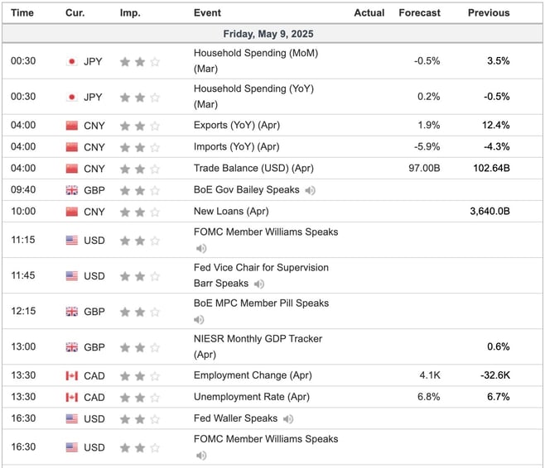The image size is (545, 468).
Task: Click China flag in Imports (YoY) row
Action: pyautogui.click(x=71, y=147)
